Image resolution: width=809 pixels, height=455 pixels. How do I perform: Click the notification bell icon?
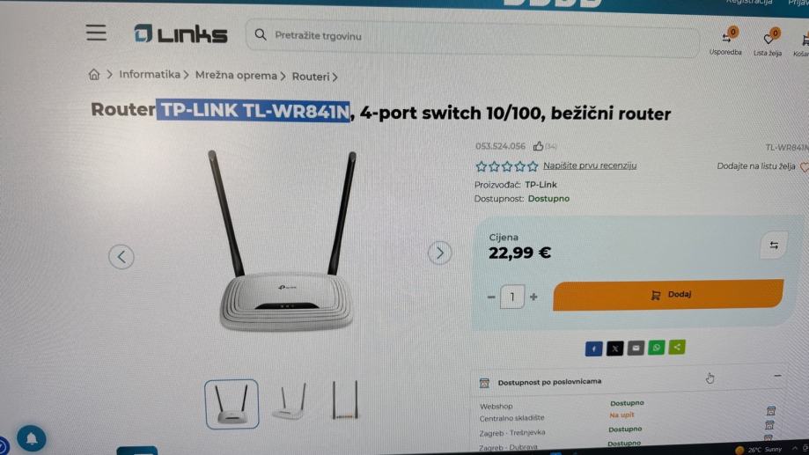(32, 438)
